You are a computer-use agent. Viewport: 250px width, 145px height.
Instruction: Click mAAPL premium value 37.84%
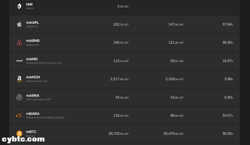click(227, 24)
